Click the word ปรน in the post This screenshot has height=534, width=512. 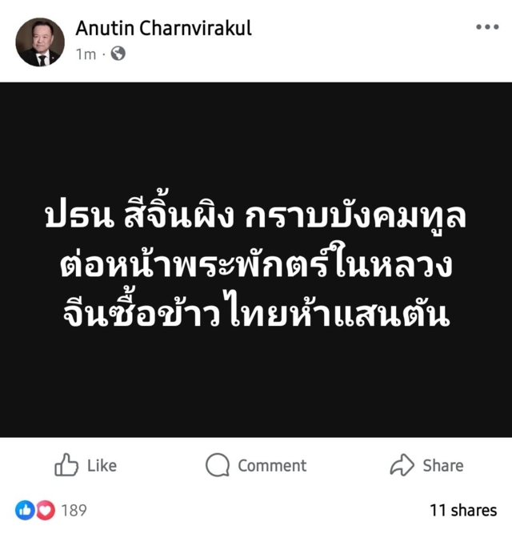(79, 217)
